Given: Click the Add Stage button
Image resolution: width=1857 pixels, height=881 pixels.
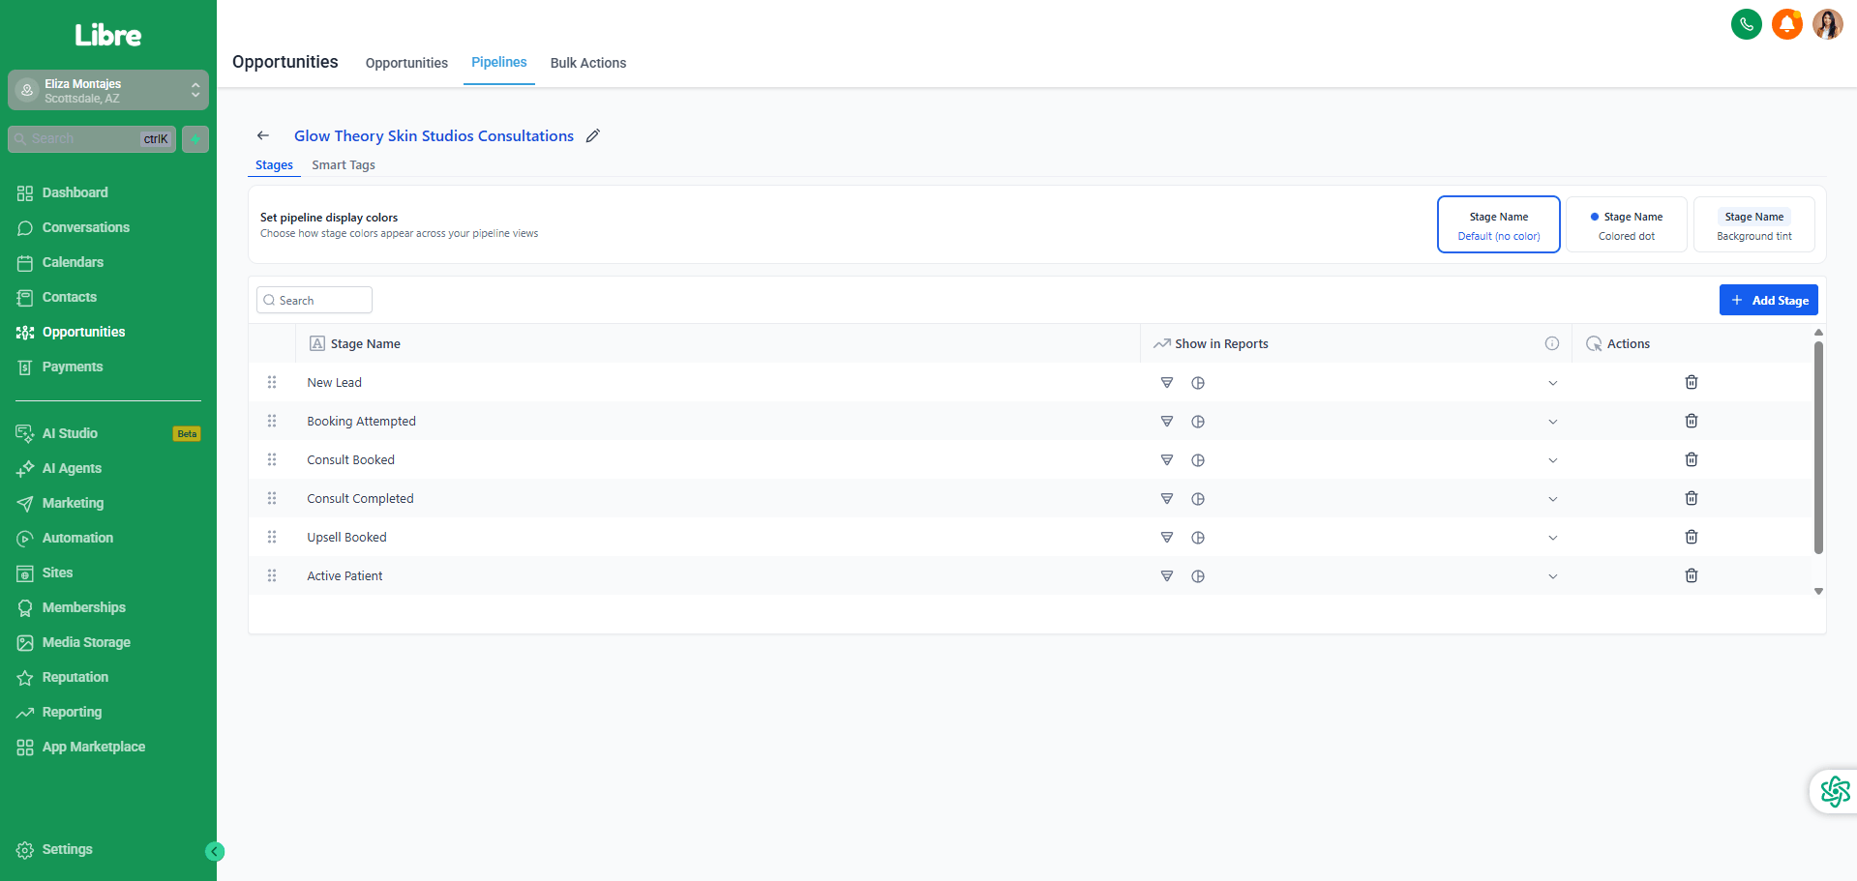Looking at the screenshot, I should (1769, 300).
